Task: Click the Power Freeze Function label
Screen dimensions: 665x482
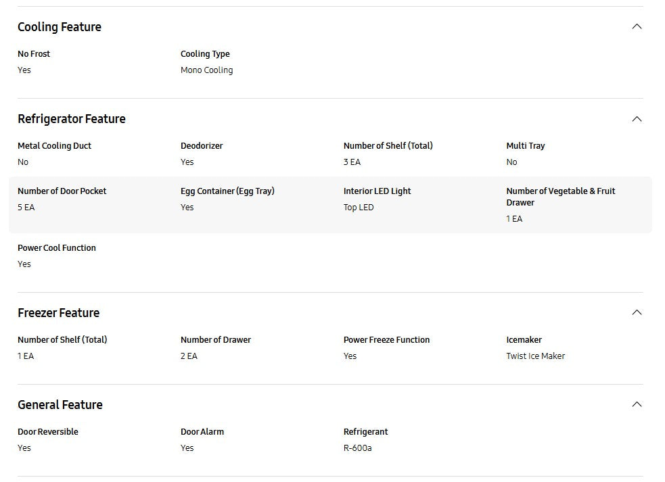Action: 386,340
